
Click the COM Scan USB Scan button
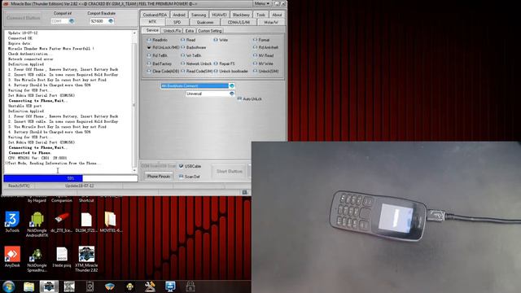tap(159, 166)
